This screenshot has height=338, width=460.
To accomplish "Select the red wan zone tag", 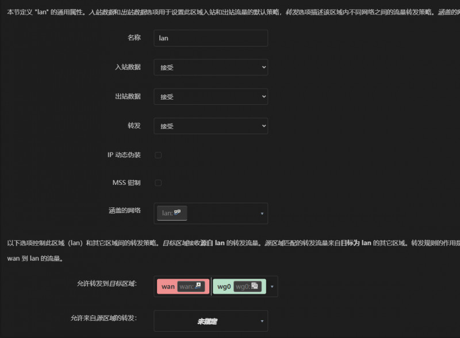I will click(167, 286).
